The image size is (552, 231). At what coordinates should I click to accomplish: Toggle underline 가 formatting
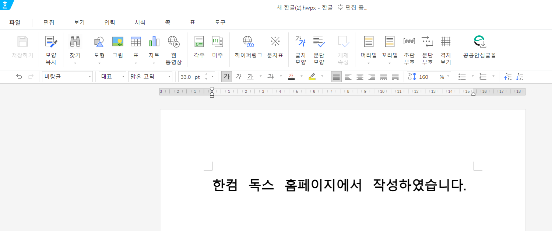pos(250,77)
